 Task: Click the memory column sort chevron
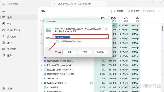tap(108, 16)
